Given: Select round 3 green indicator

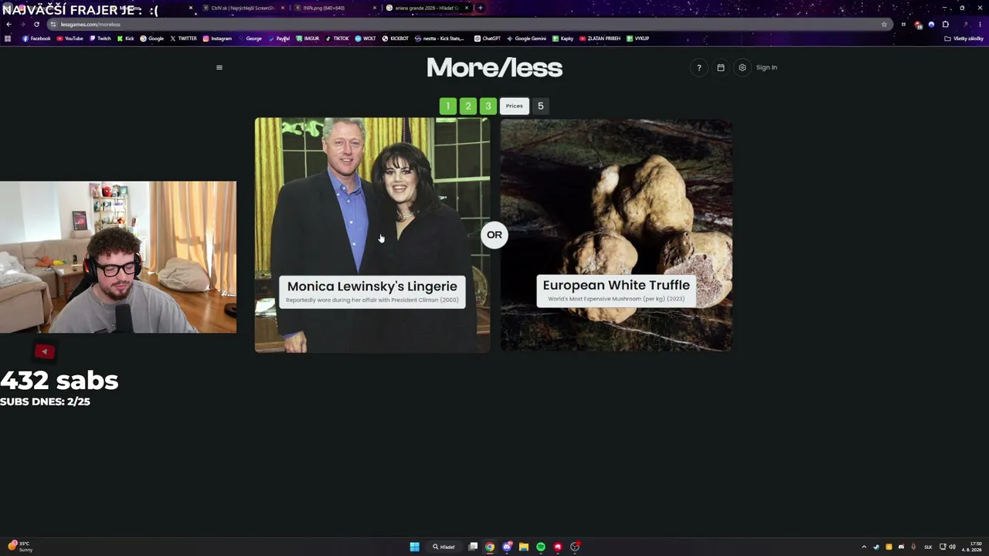Looking at the screenshot, I should [x=488, y=106].
